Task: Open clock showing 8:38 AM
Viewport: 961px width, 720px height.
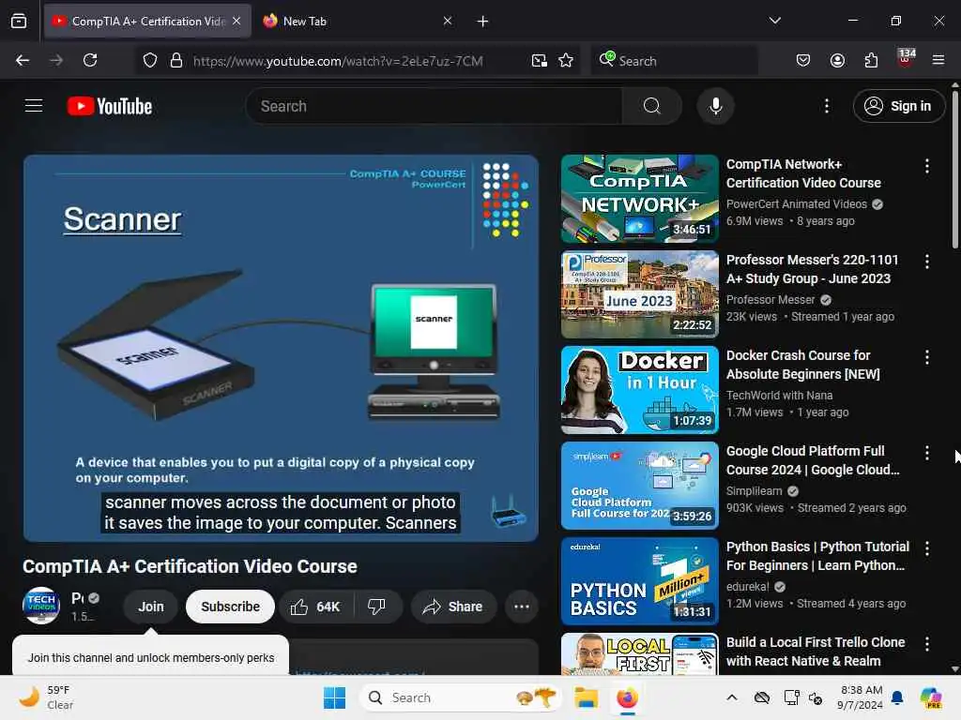Action: pyautogui.click(x=860, y=697)
